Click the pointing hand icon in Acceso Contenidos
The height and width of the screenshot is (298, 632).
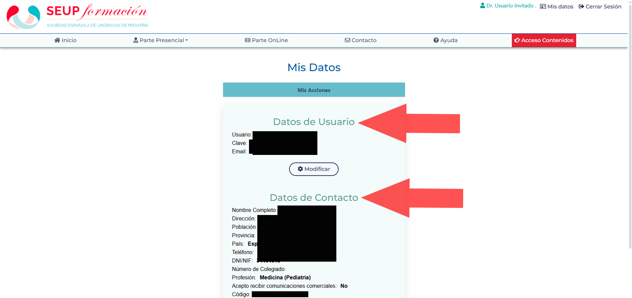(x=517, y=40)
